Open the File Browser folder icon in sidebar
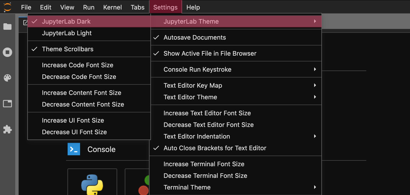410x195 pixels. (7, 27)
